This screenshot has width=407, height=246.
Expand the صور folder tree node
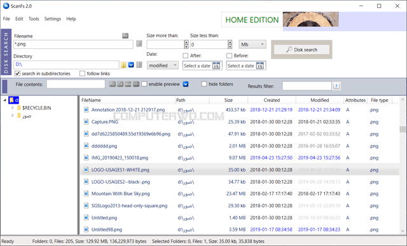point(13,116)
